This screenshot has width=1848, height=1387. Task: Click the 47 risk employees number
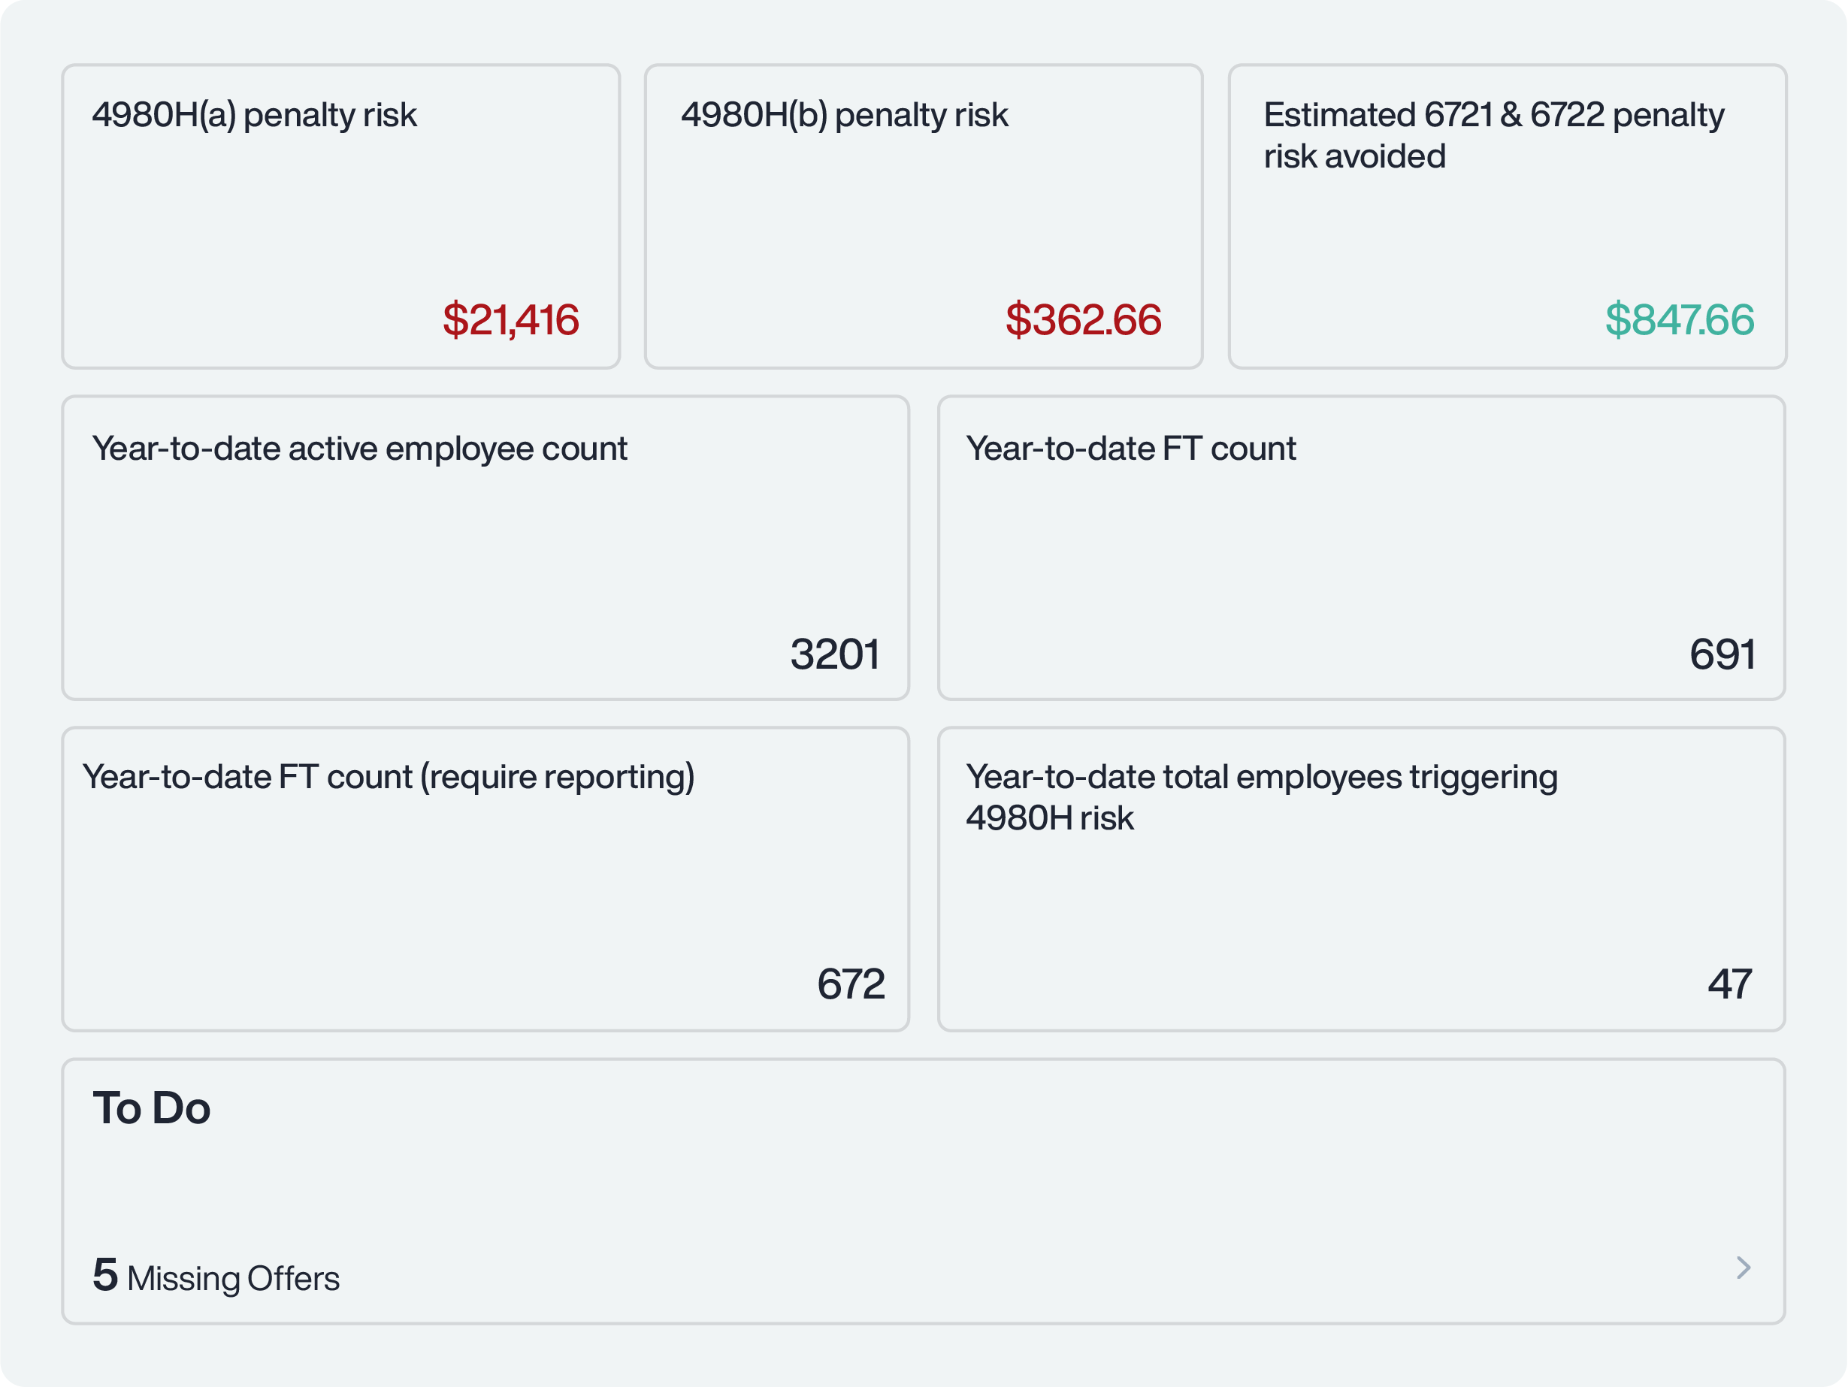click(x=1729, y=984)
